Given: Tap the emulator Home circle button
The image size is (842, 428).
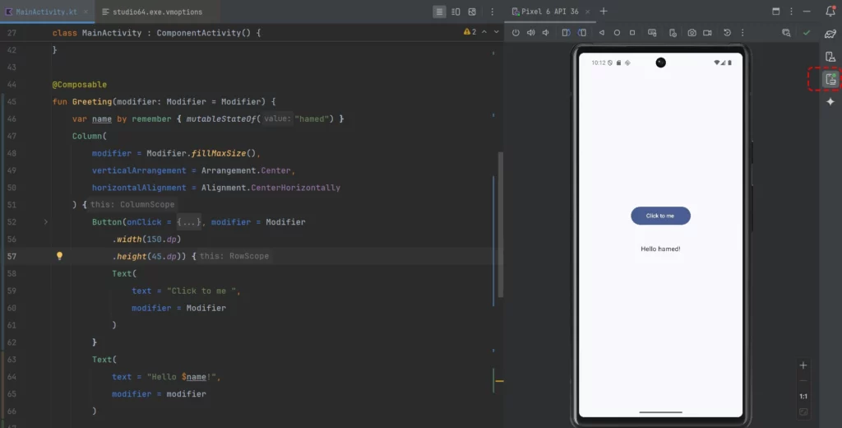Looking at the screenshot, I should tap(617, 33).
